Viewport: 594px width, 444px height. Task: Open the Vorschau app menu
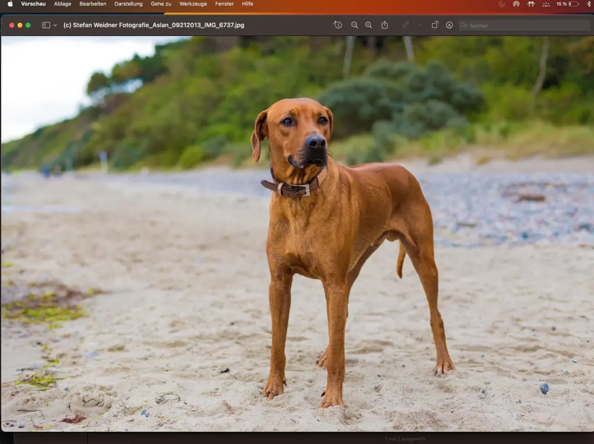click(x=33, y=4)
